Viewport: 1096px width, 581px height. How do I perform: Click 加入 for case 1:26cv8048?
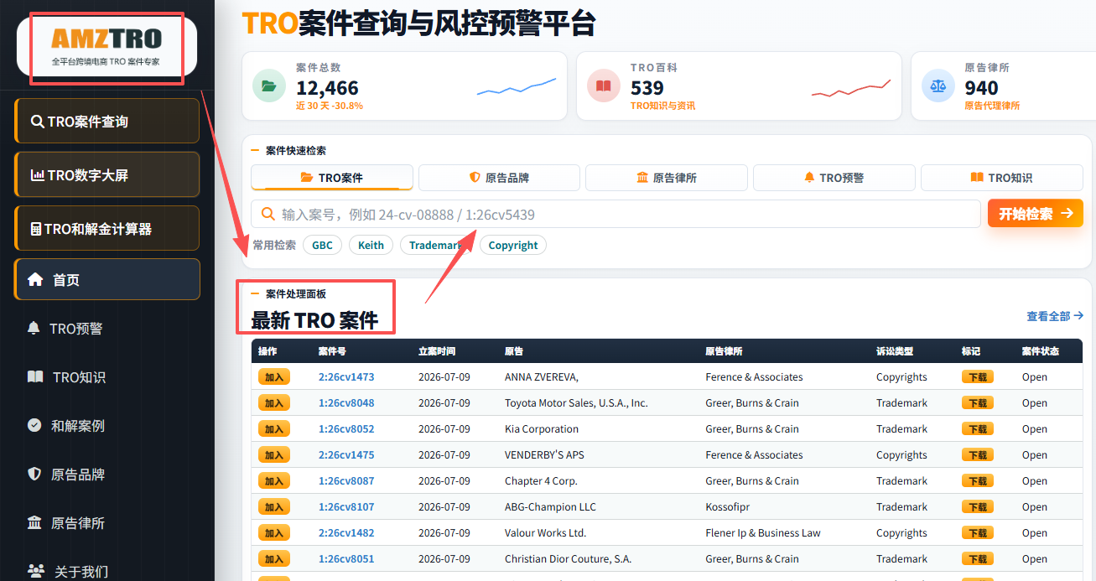pyautogui.click(x=273, y=402)
